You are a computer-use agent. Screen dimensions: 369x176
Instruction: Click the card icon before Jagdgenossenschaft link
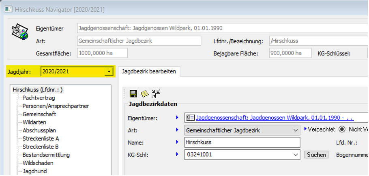[190, 118]
